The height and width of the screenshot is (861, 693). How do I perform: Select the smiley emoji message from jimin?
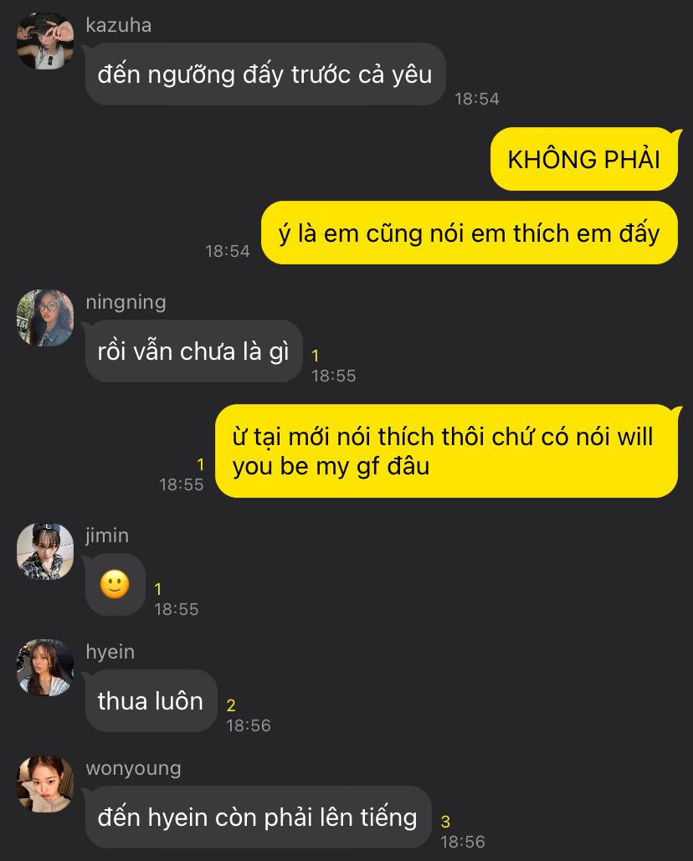[115, 584]
